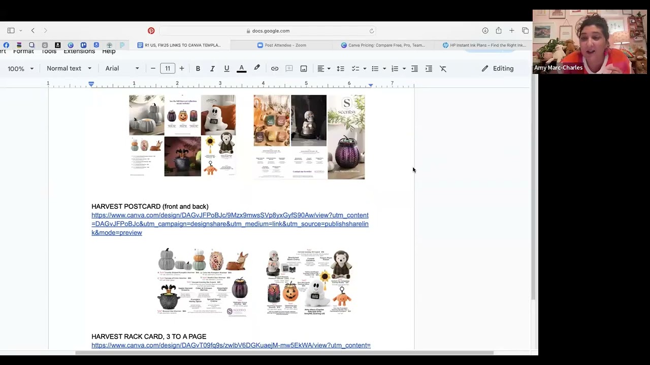Show Safari downloads
This screenshot has height=365, width=650.
485,31
